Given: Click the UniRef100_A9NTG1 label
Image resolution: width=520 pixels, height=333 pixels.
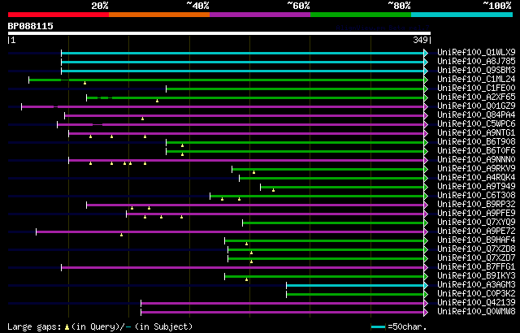Looking at the screenshot, I should click(476, 133).
